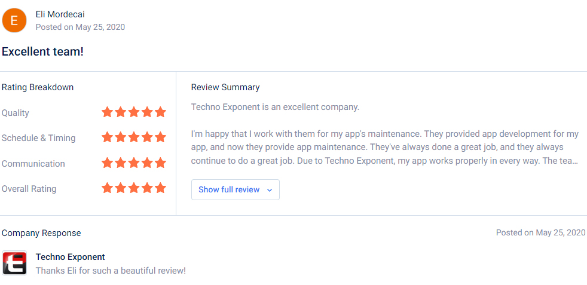Click the third star in Schedule & Timing
Image resolution: width=587 pixels, height=285 pixels.
click(134, 137)
